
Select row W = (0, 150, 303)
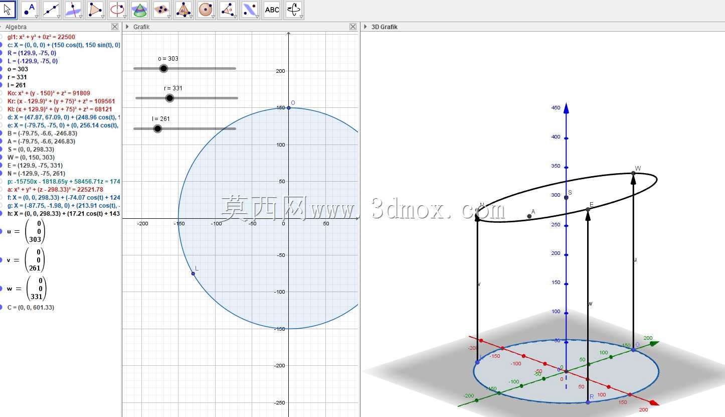pos(31,157)
